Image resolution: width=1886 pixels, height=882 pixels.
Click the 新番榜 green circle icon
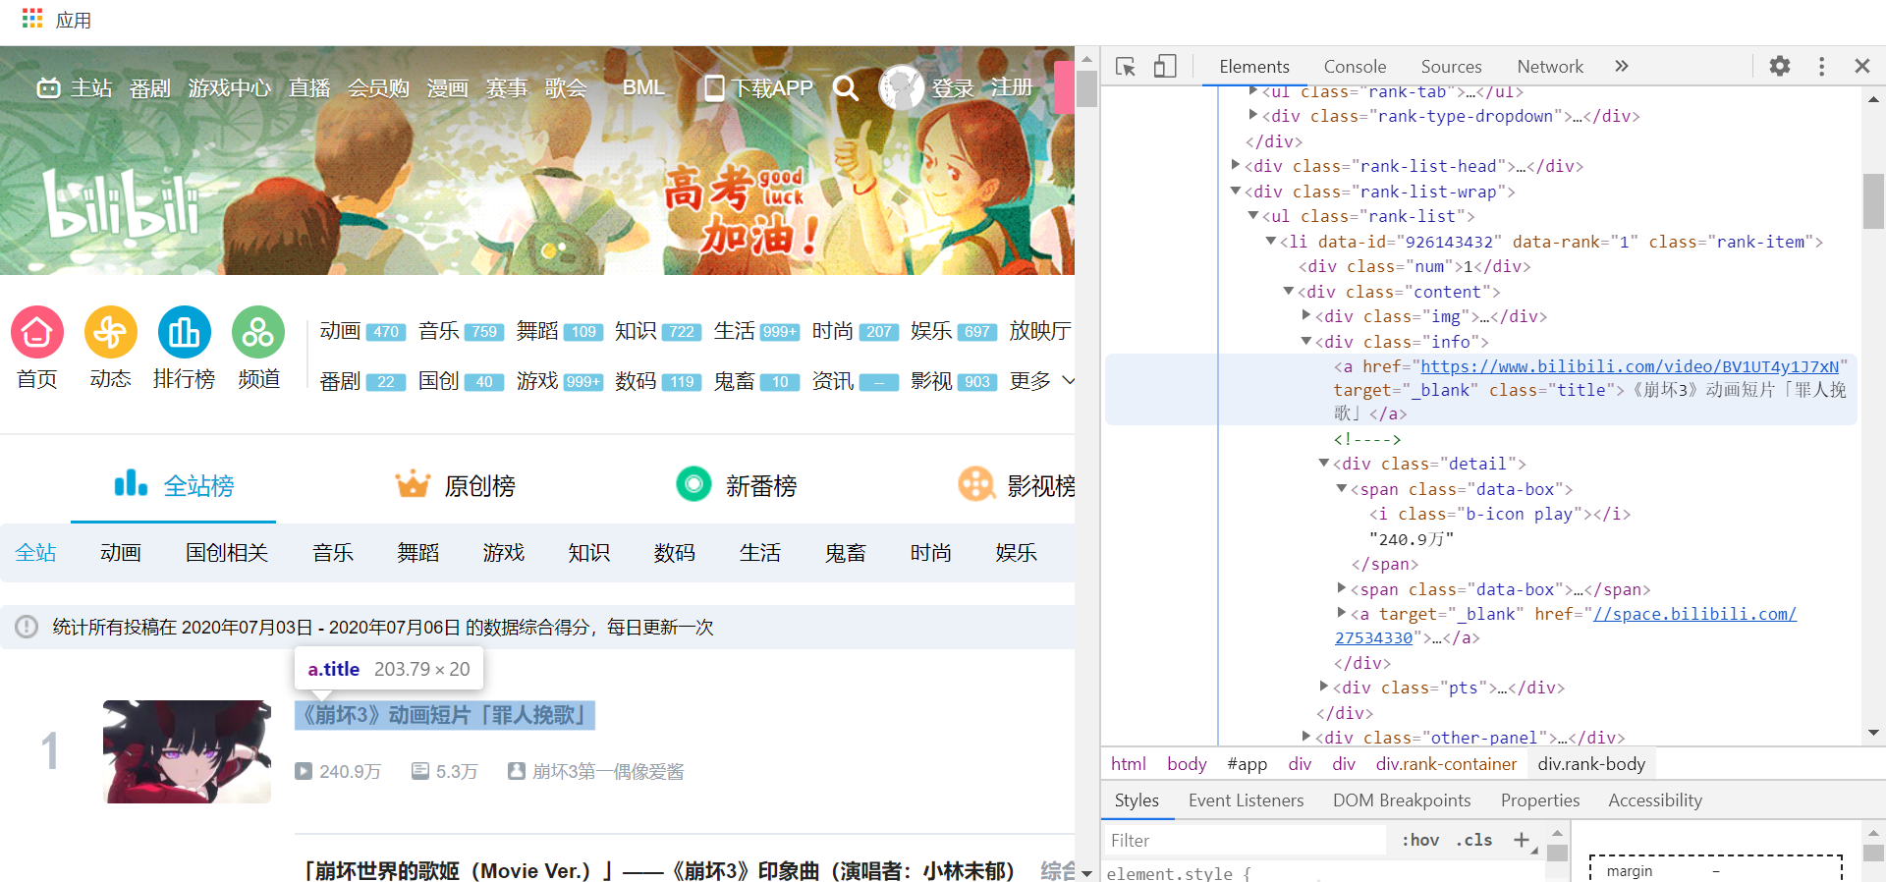pyautogui.click(x=693, y=483)
